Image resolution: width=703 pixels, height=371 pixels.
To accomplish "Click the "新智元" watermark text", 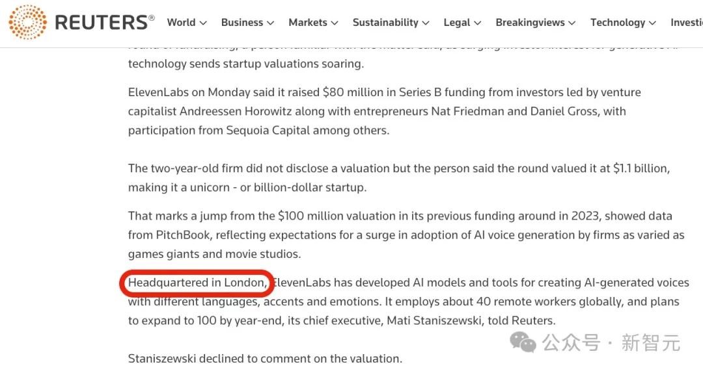I will point(650,342).
